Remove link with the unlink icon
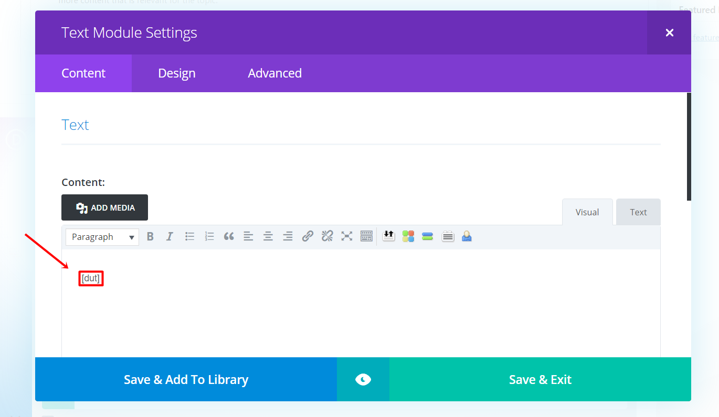This screenshot has height=417, width=719. (327, 237)
